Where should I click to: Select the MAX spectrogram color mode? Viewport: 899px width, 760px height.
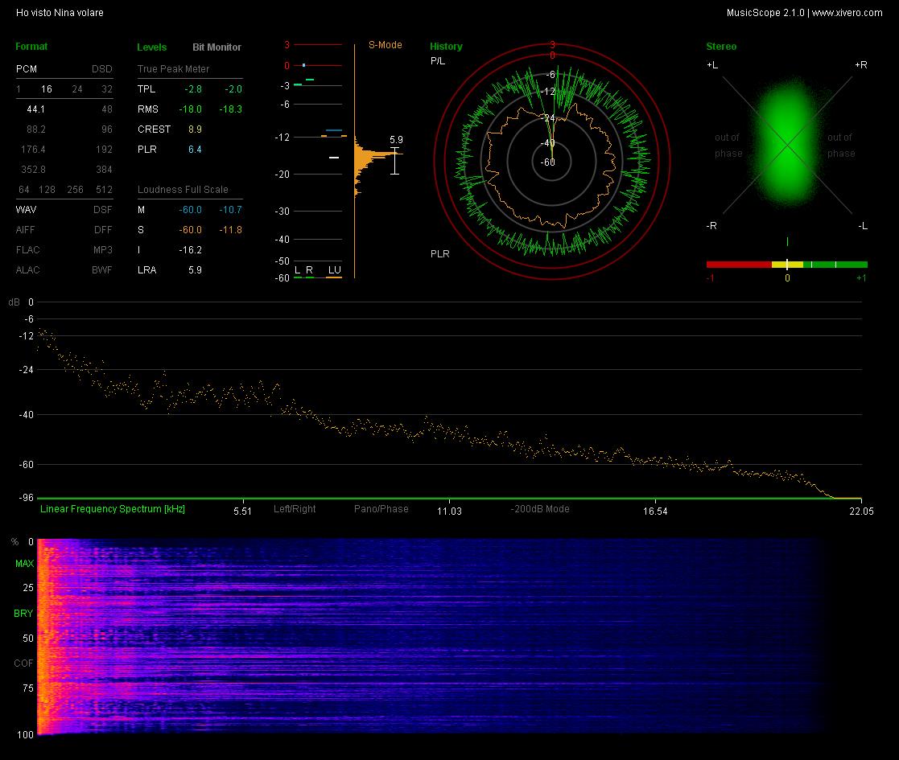pyautogui.click(x=24, y=564)
